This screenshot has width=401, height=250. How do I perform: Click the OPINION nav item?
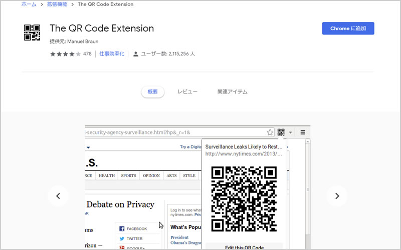151,175
